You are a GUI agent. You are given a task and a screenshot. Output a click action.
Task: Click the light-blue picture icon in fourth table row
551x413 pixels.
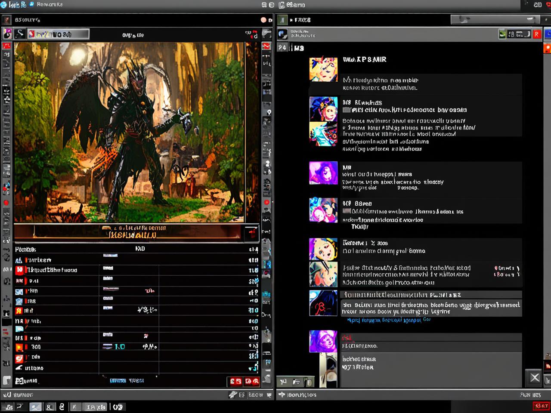[19, 292]
